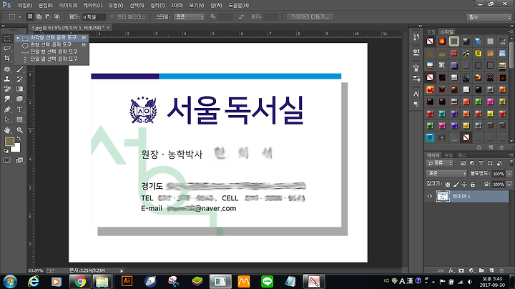The width and height of the screenshot is (515, 289).
Task: Click the background color swatch
Action: coord(16,149)
